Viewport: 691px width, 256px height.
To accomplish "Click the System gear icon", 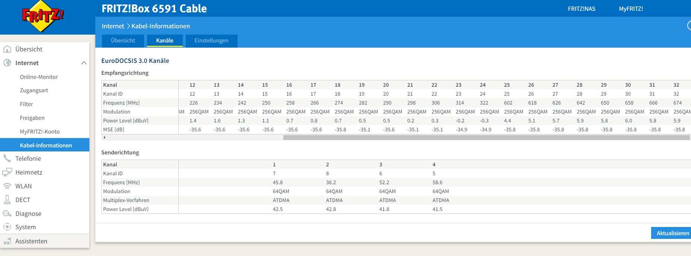I will pos(7,227).
